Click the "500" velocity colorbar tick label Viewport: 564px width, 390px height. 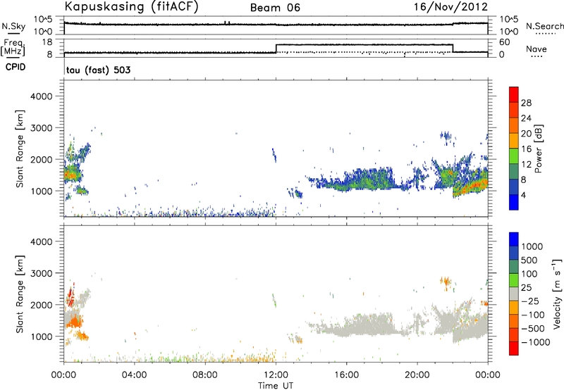[x=529, y=260]
